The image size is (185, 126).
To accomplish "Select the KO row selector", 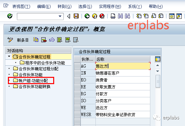I will (x=77, y=80).
